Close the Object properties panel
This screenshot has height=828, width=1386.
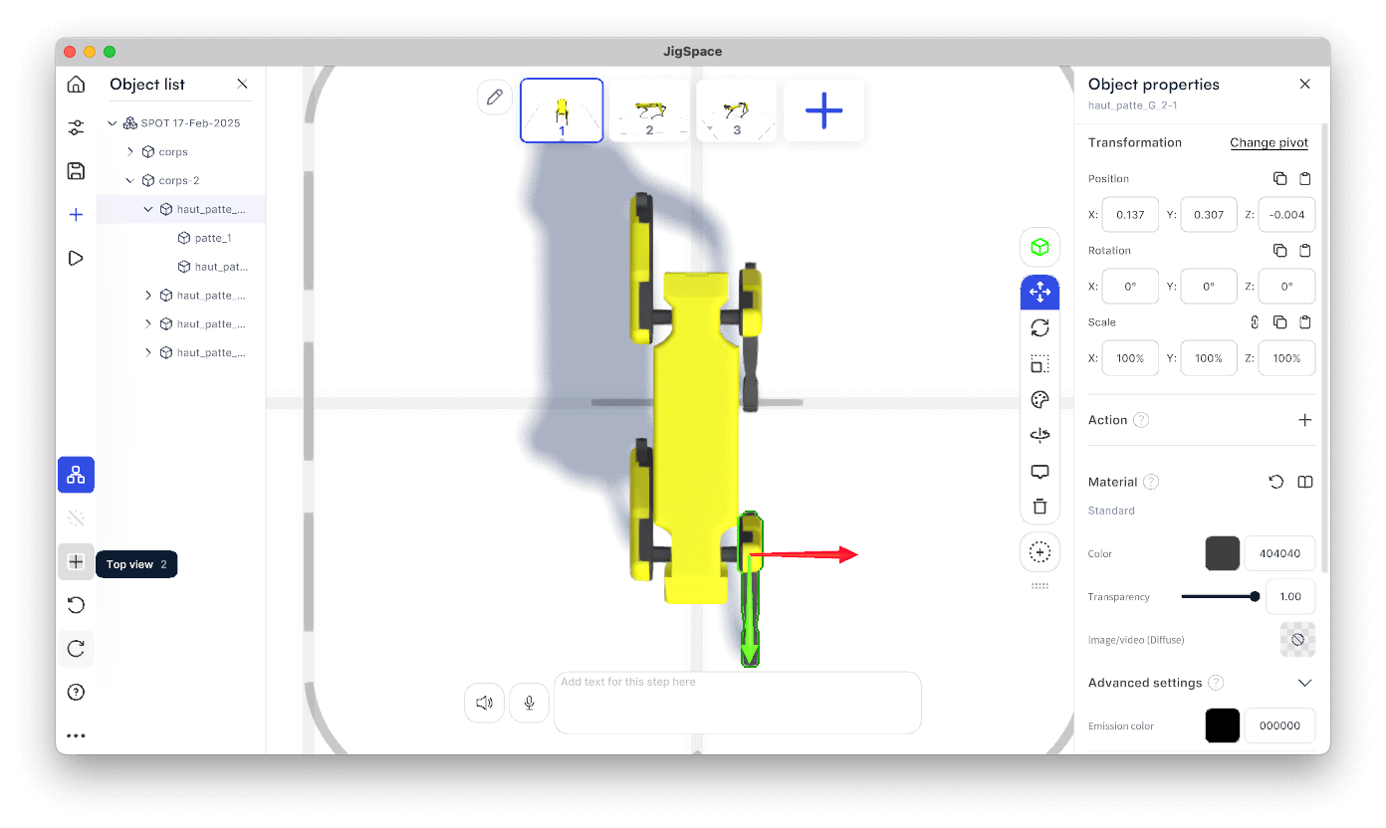pyautogui.click(x=1305, y=85)
